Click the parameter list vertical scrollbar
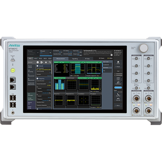Viewport: 162px width, 162px height. pyautogui.click(x=52, y=69)
